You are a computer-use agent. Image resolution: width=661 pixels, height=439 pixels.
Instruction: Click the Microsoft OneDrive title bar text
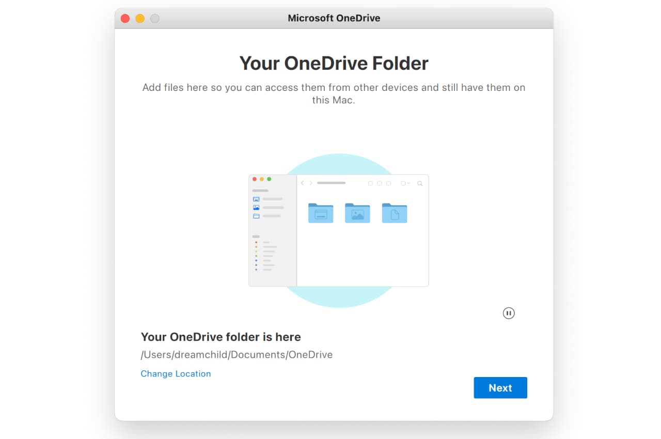click(334, 19)
